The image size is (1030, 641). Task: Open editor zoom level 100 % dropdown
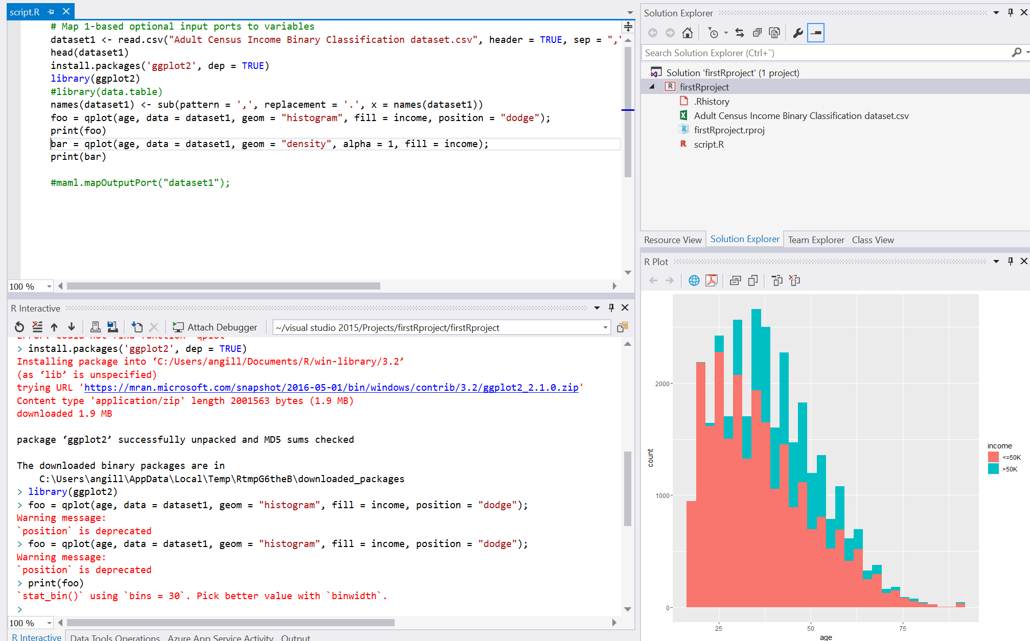(x=49, y=287)
